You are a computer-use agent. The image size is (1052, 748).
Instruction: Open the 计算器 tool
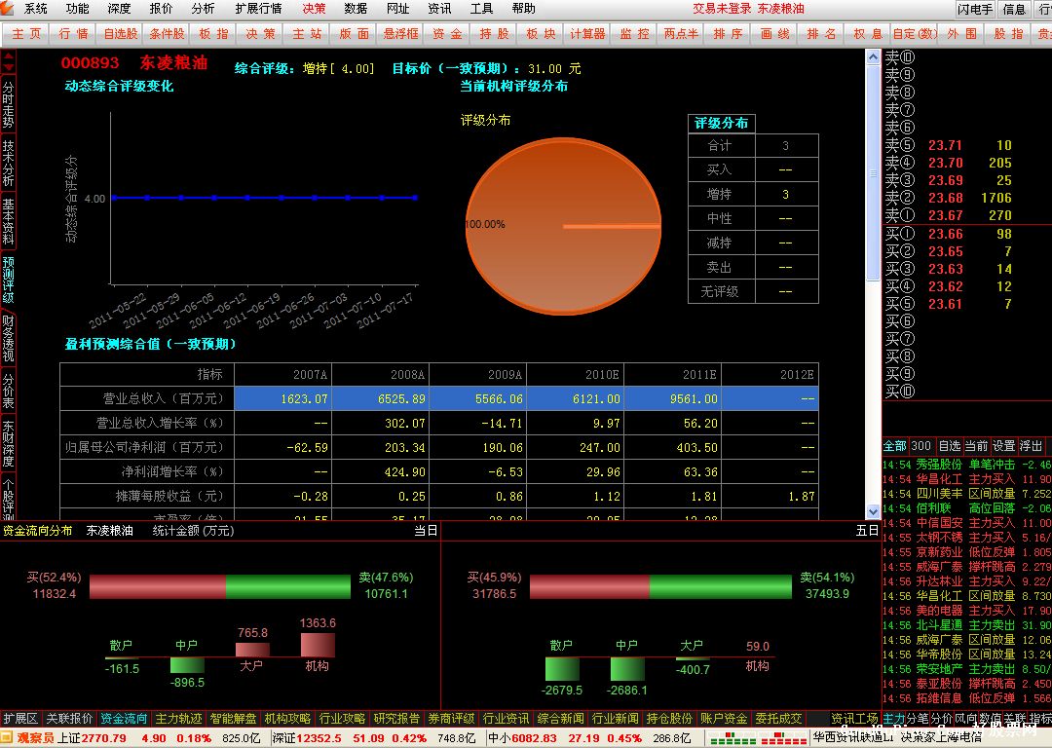click(587, 33)
